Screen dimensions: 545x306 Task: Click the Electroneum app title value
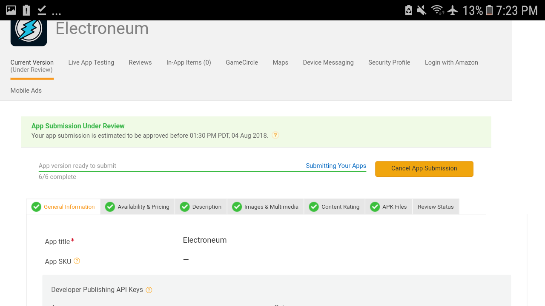205,240
